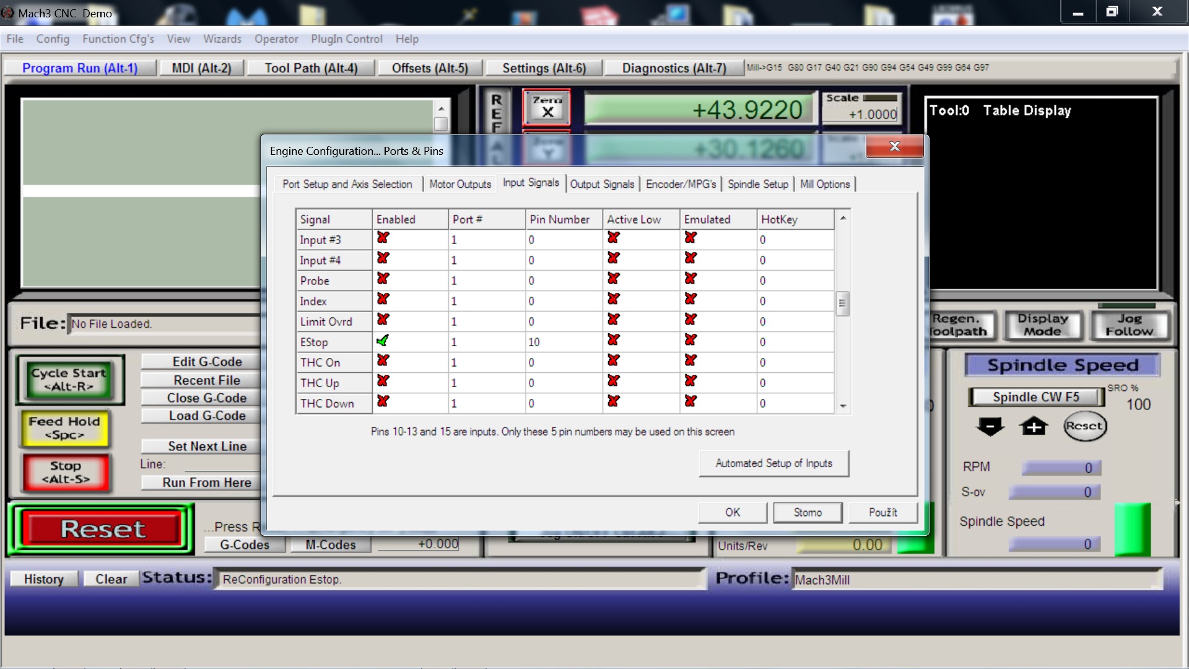1189x669 pixels.
Task: Open the Config menu
Action: [53, 39]
